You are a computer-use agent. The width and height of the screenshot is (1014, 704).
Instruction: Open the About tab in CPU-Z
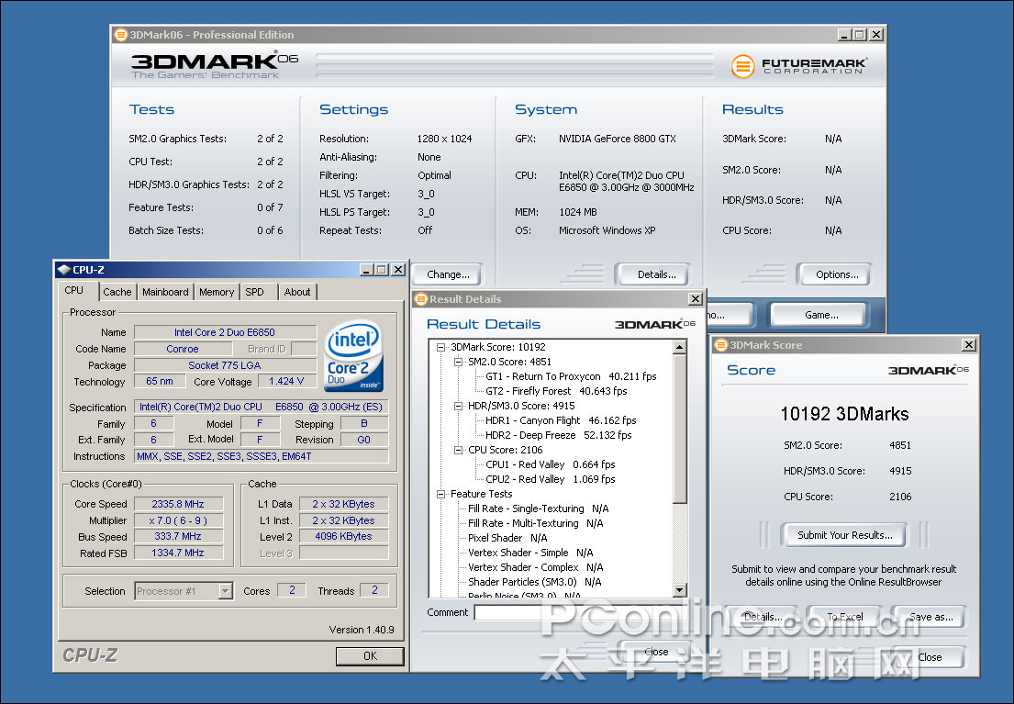point(297,292)
